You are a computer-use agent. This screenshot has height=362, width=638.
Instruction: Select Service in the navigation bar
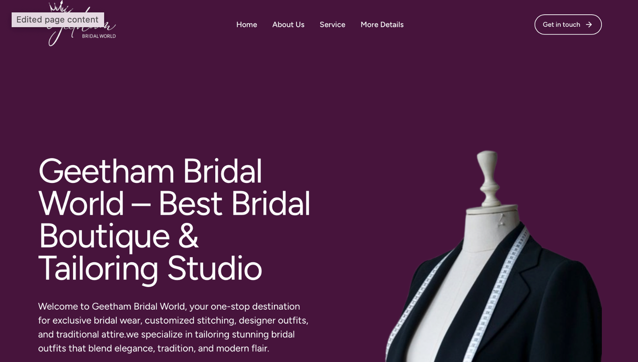click(x=333, y=25)
